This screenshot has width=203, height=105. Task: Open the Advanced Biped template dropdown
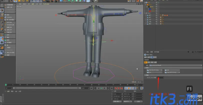point(175,65)
